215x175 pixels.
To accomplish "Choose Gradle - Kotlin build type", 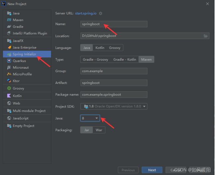I will point(125,59).
